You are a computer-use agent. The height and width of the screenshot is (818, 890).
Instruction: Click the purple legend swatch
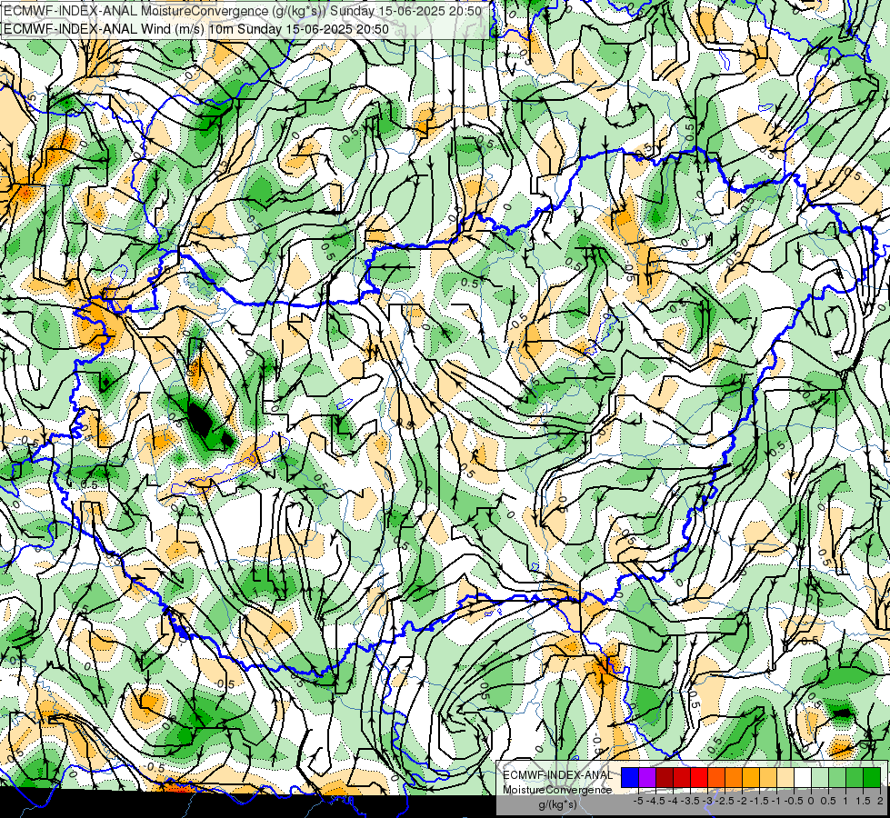coord(647,777)
